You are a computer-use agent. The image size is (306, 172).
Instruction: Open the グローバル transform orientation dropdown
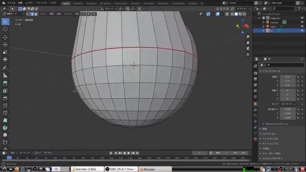point(109,9)
